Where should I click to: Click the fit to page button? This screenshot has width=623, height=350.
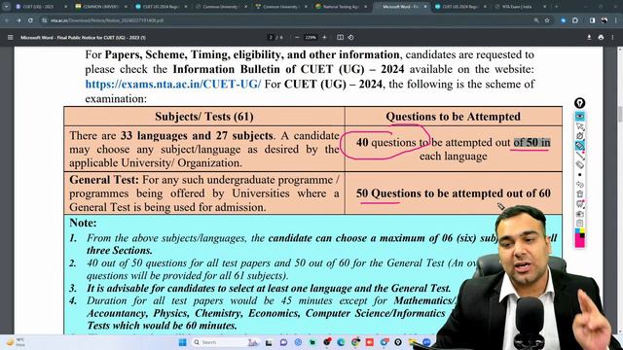340,37
